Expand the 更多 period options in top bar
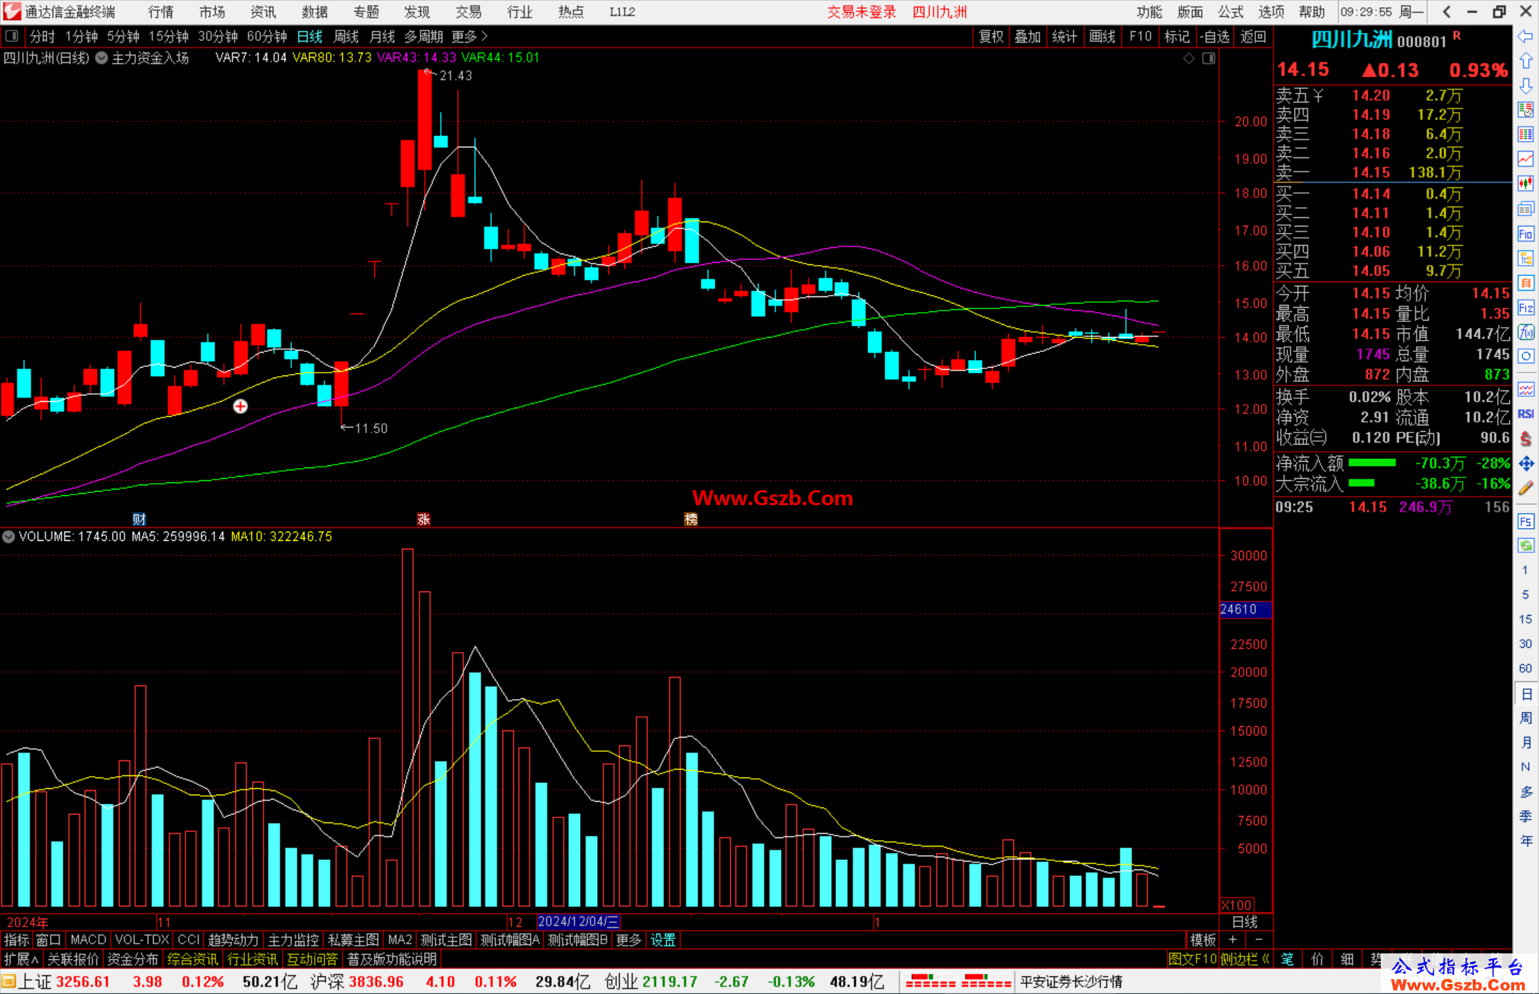 pyautogui.click(x=470, y=36)
